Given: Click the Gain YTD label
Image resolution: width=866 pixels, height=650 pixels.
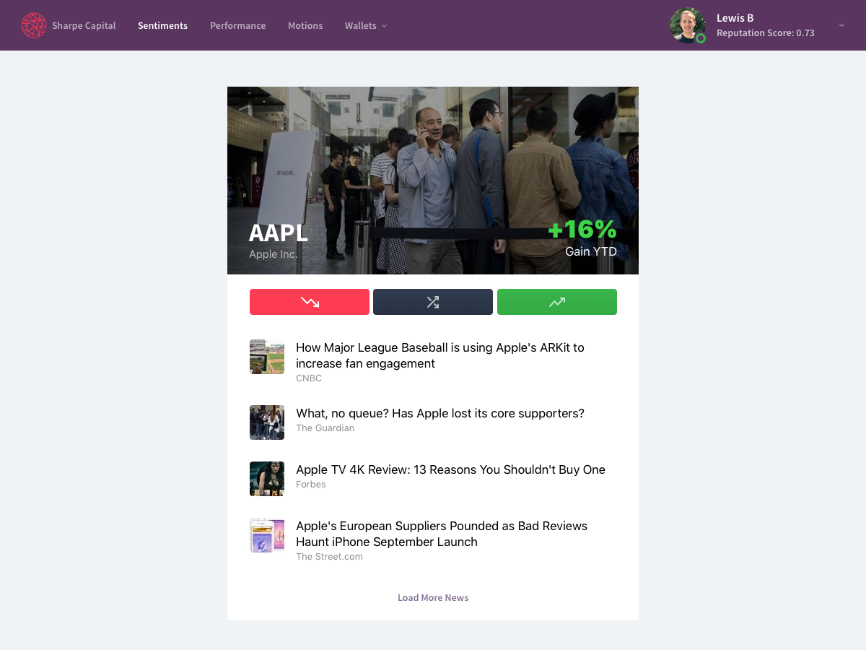Looking at the screenshot, I should [x=591, y=251].
